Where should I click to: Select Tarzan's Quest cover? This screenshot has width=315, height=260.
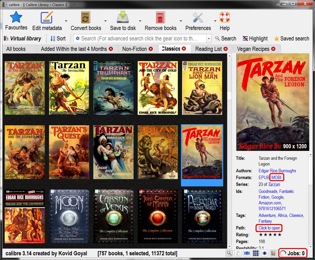[69, 152]
